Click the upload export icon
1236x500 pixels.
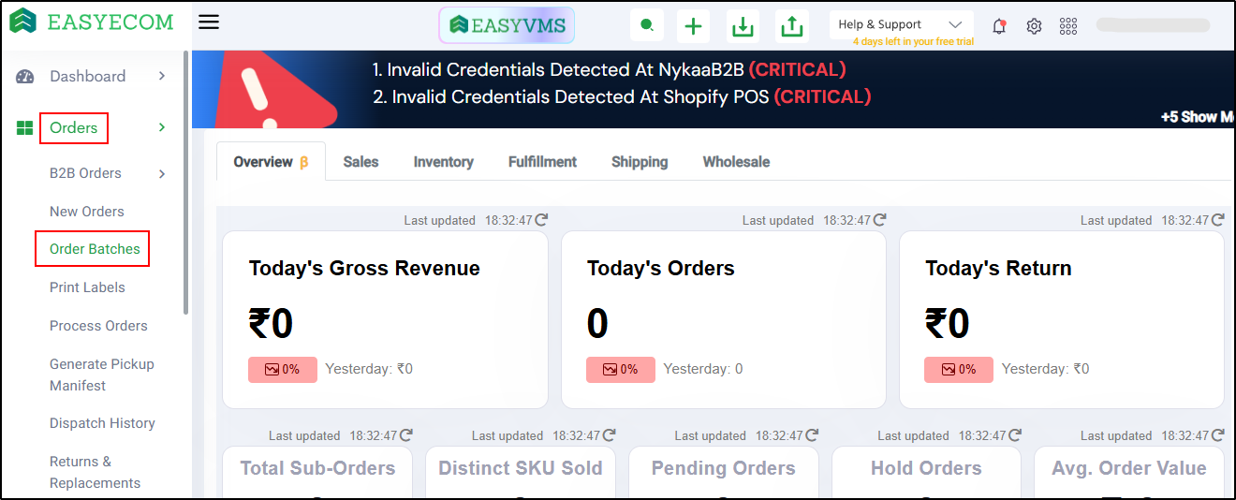792,26
